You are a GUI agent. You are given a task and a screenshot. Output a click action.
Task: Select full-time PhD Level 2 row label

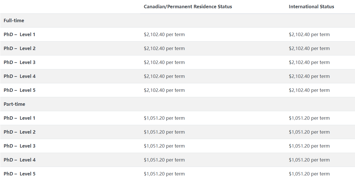[x=20, y=48]
